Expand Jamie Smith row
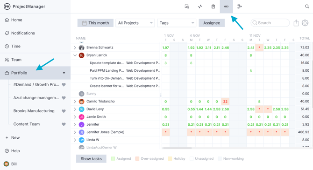The image size is (313, 170). click(75, 117)
